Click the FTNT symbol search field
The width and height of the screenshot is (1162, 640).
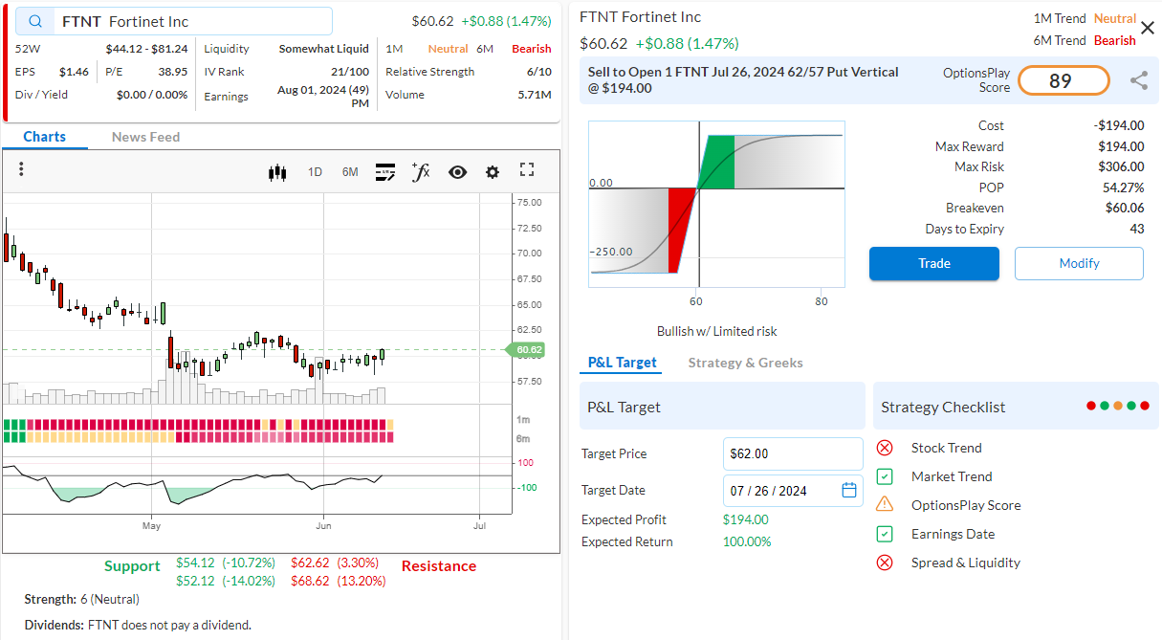[x=173, y=21]
